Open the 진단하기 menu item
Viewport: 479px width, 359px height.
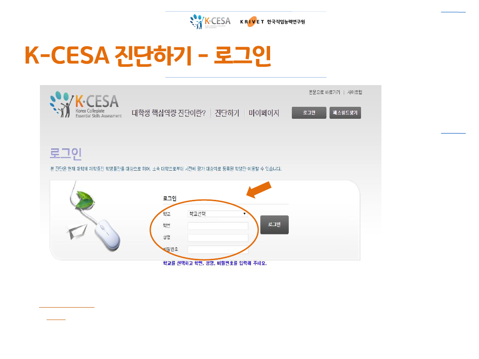point(227,113)
